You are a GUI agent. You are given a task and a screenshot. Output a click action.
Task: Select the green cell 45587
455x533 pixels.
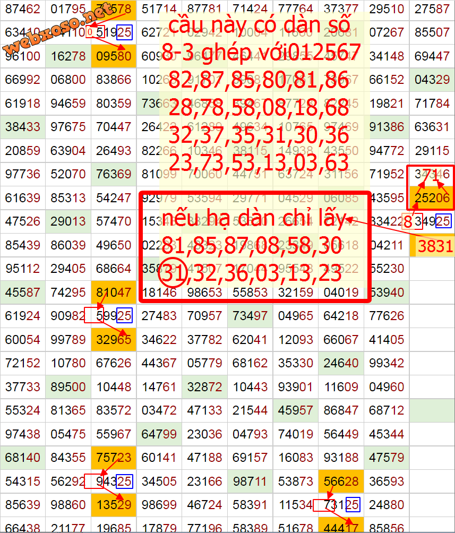pyautogui.click(x=23, y=293)
